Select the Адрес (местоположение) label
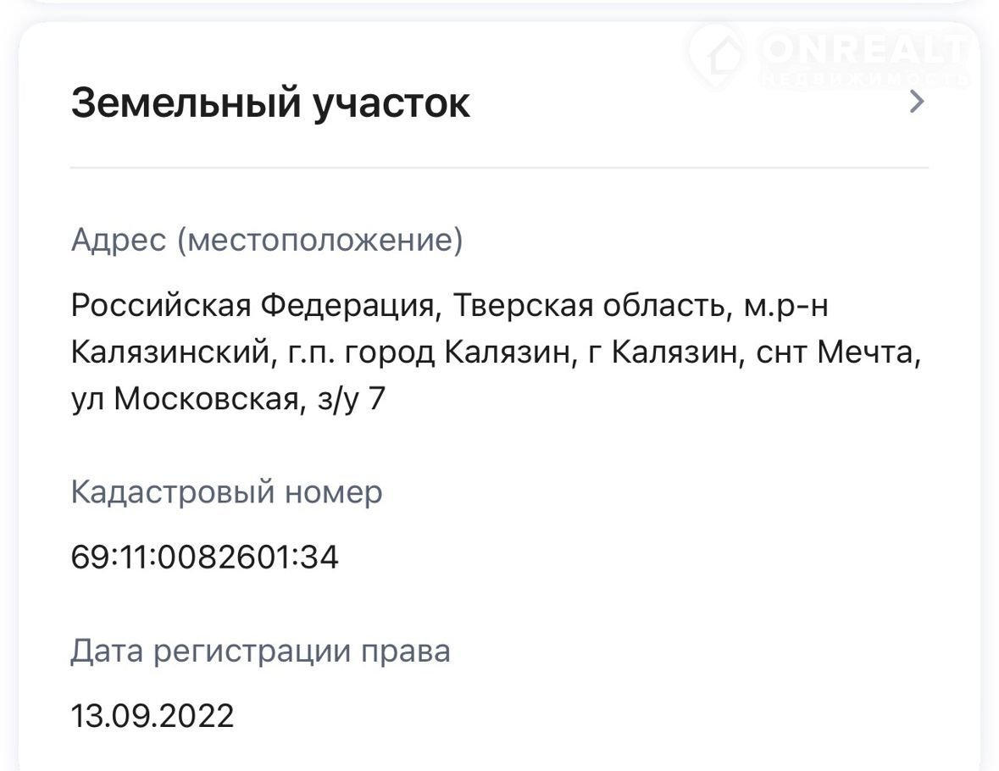This screenshot has width=999, height=771. tap(267, 241)
